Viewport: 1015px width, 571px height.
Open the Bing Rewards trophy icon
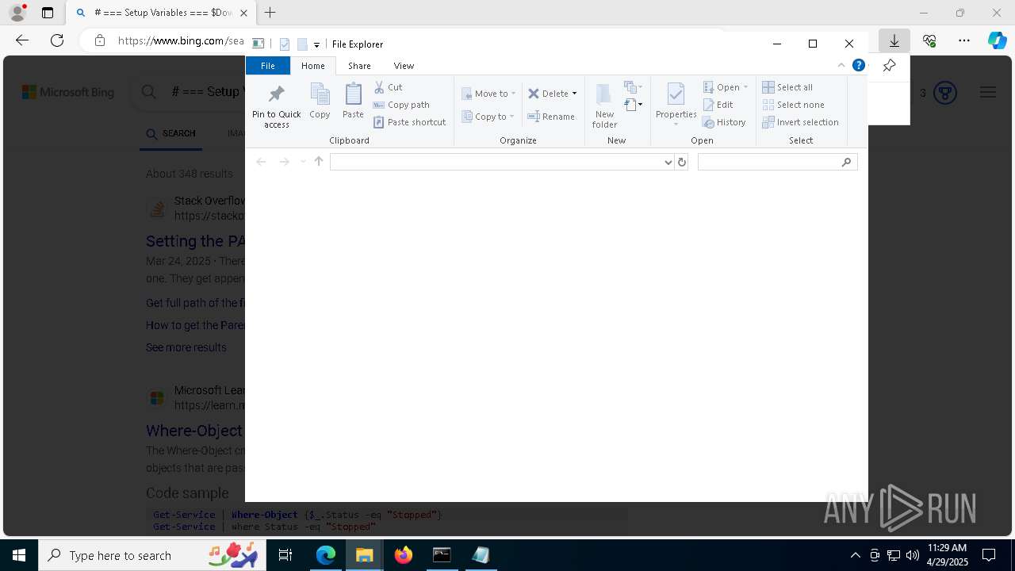pos(944,93)
